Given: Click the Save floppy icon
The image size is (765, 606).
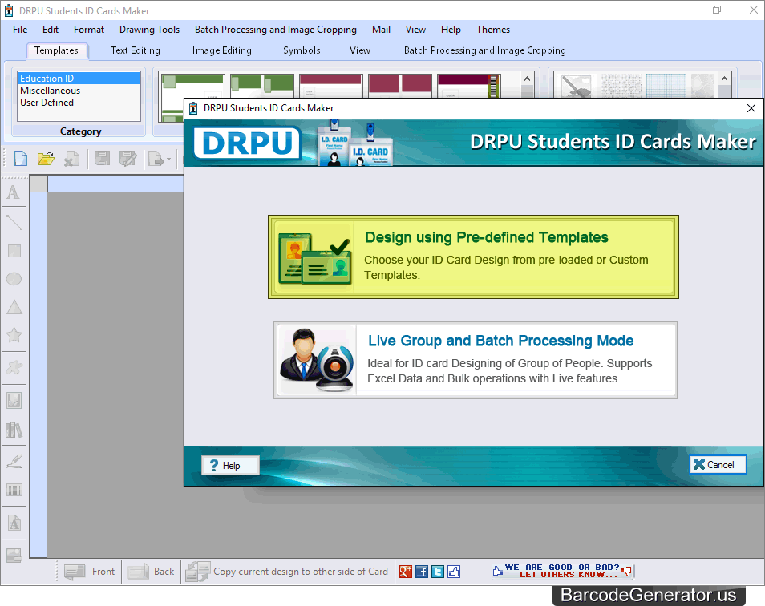Looking at the screenshot, I should coord(102,159).
